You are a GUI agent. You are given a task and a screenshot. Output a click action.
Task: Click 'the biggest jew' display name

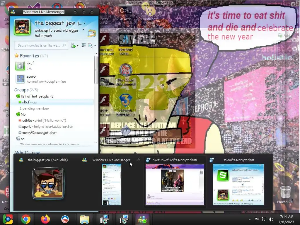click(55, 23)
